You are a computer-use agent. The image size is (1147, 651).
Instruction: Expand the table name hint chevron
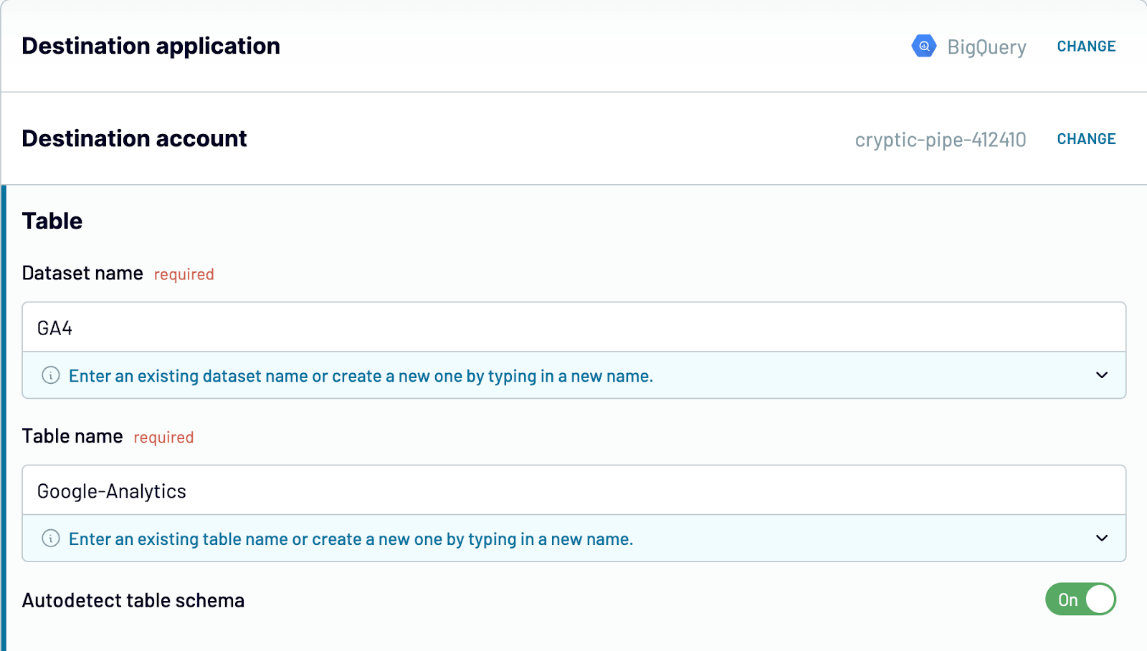tap(1102, 539)
